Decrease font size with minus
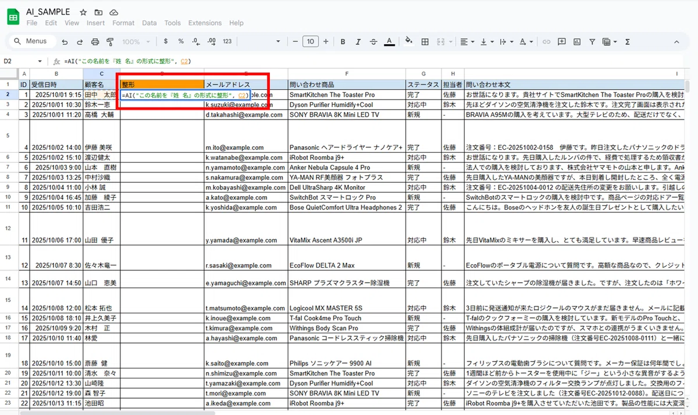 (x=295, y=42)
